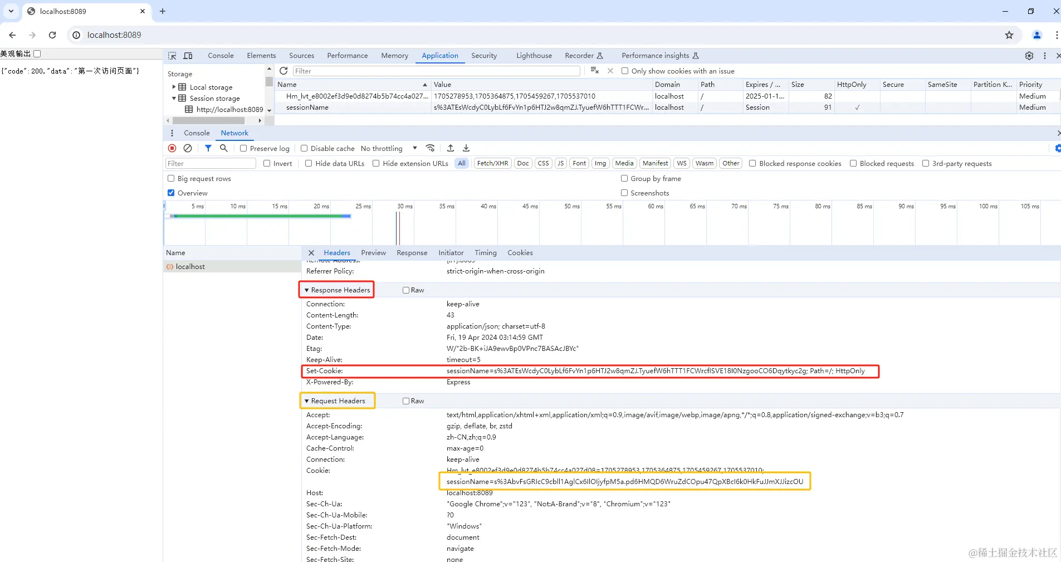This screenshot has width=1061, height=562.
Task: Filter requests by WS type
Action: click(x=682, y=164)
